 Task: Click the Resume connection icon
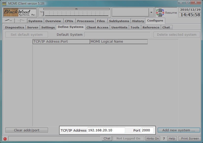click(x=160, y=12)
